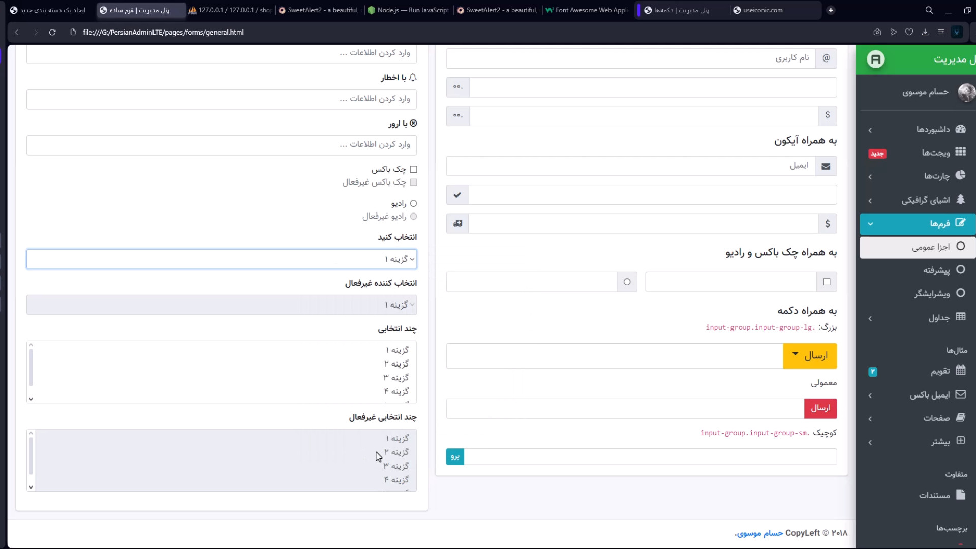Toggle checkbox addon in input group
The height and width of the screenshot is (549, 976).
(827, 282)
